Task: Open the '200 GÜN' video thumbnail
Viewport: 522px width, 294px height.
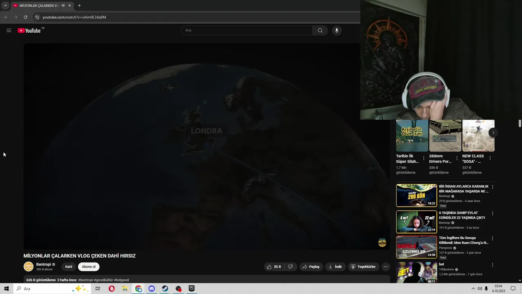Action: [x=416, y=195]
